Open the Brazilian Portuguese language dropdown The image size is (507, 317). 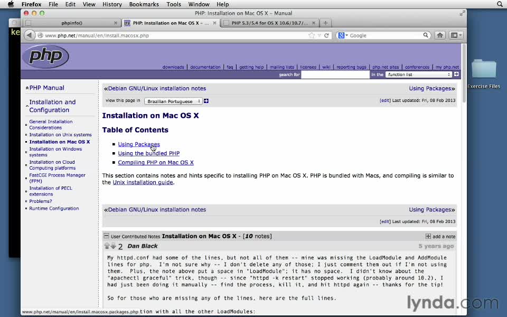[x=173, y=101]
